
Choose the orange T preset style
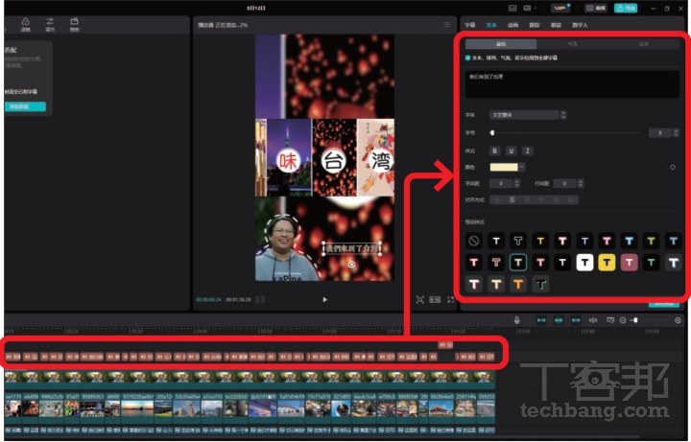click(518, 284)
